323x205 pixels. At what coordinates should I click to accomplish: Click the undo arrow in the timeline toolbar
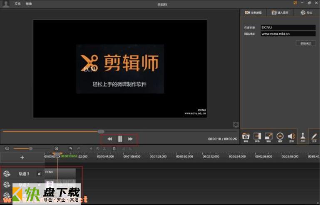pyautogui.click(x=70, y=148)
